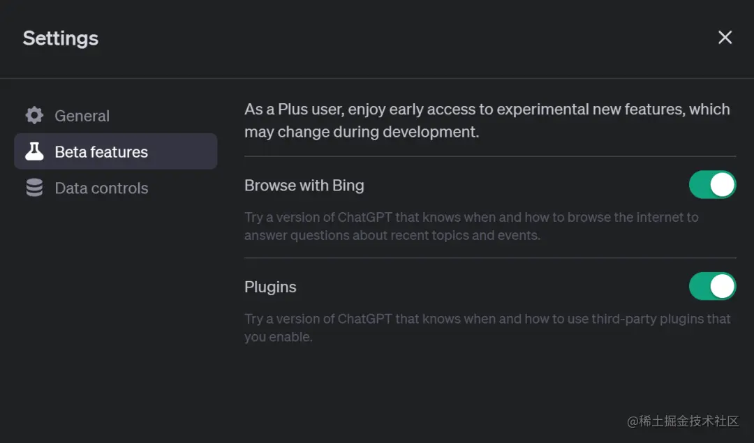The height and width of the screenshot is (443, 754).
Task: Select the Beta features tab
Action: click(x=101, y=152)
